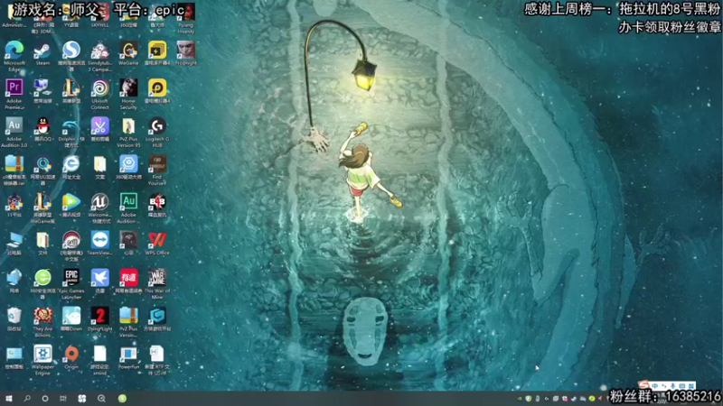Select the PvZ Plus archive file icon
The height and width of the screenshot is (406, 723).
coord(128,316)
